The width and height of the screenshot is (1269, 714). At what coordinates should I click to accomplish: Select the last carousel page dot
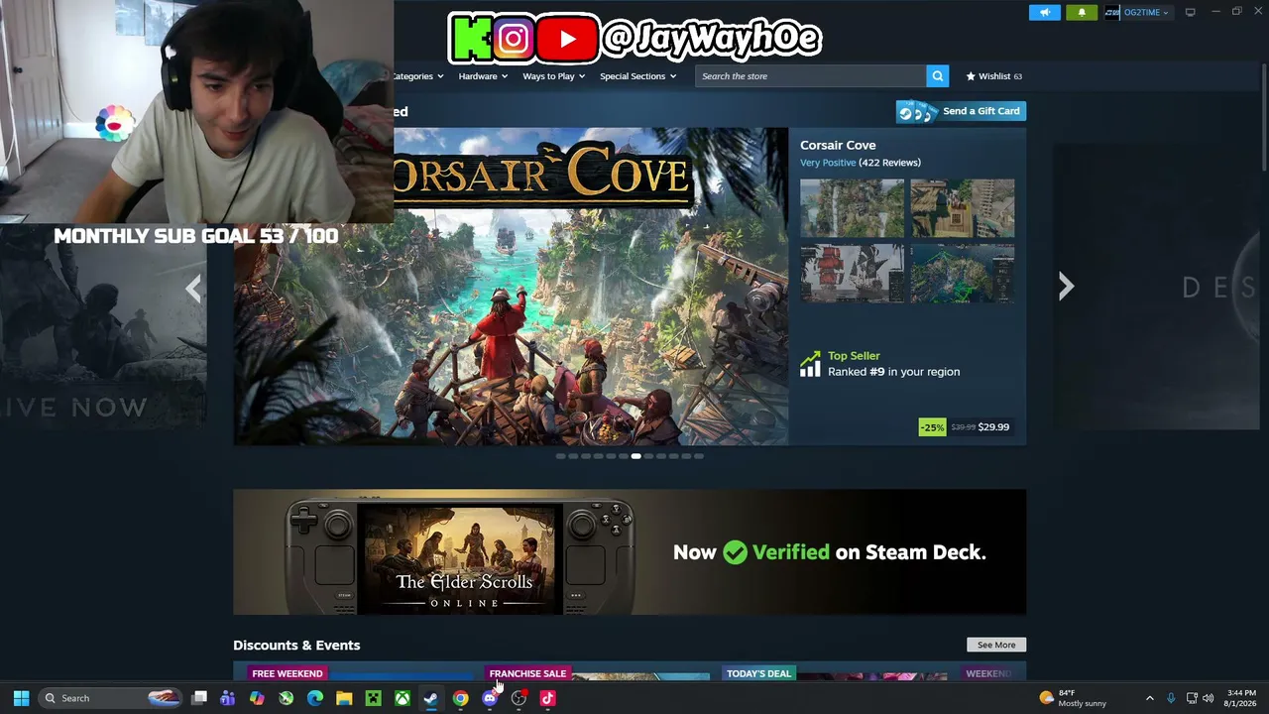tap(699, 456)
